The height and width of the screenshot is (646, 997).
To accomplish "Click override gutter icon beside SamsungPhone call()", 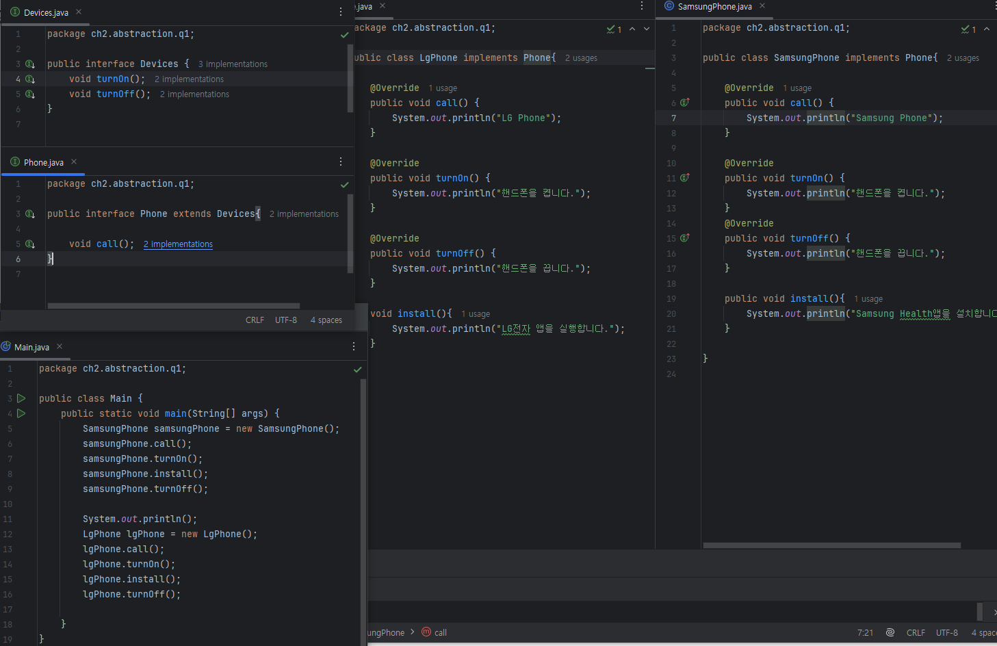I will pos(684,103).
